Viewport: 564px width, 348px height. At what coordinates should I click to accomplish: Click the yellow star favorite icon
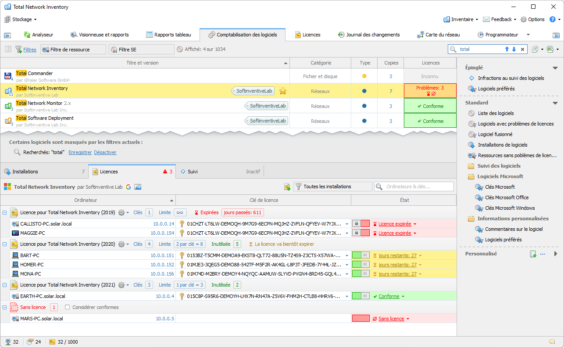(x=283, y=91)
